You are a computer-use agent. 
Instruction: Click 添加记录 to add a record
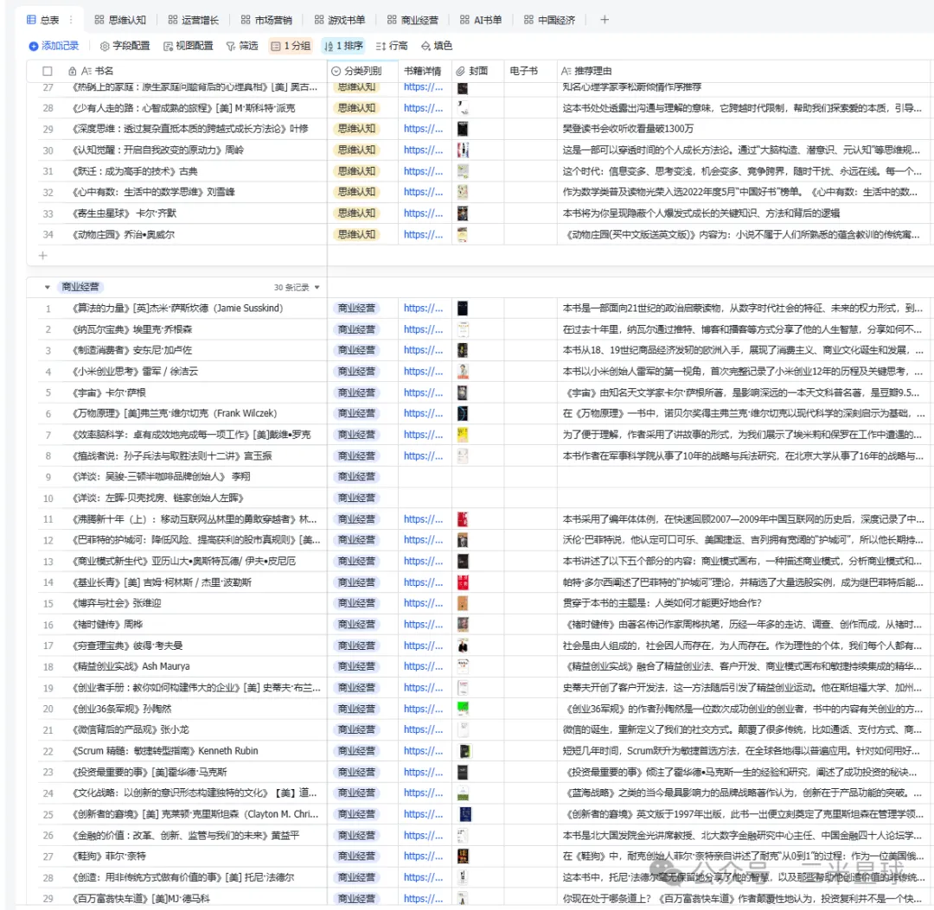pyautogui.click(x=54, y=46)
